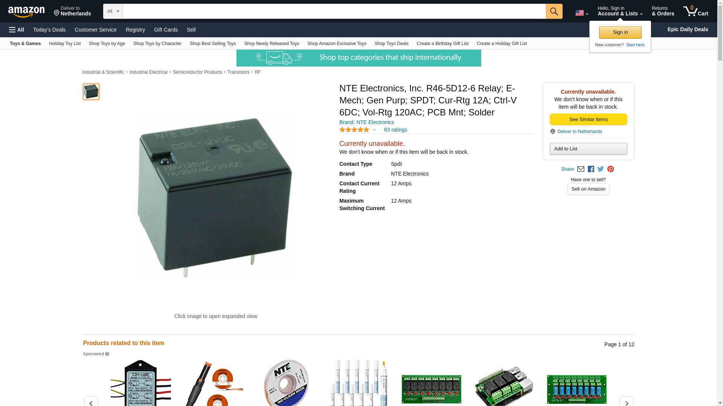Image resolution: width=723 pixels, height=406 pixels.
Task: Click the Add to List button
Action: coord(588,149)
